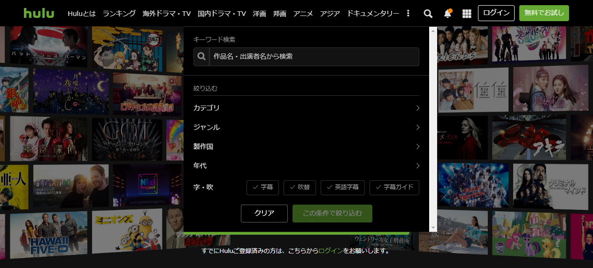Focus the 作品名・出演者名から検索 field
This screenshot has width=593, height=268.
(314, 56)
